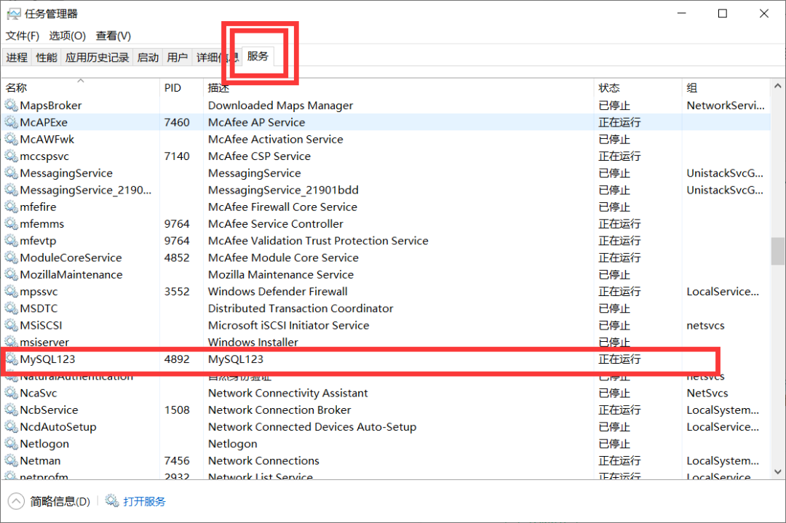This screenshot has width=786, height=523.
Task: Click PID 7456 of Netman
Action: [x=177, y=460]
